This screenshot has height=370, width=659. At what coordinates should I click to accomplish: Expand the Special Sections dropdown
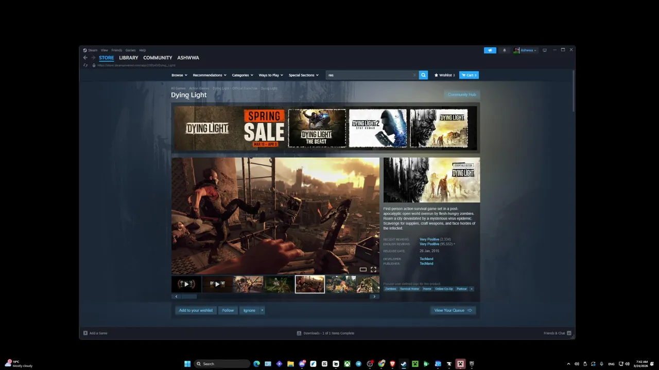[x=303, y=75]
